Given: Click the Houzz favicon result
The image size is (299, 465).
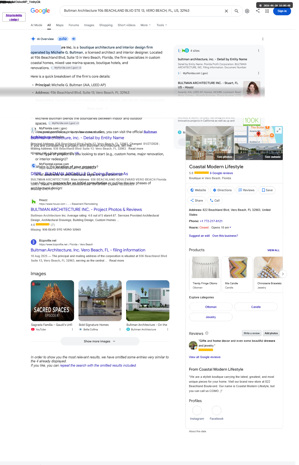Looking at the screenshot, I should (34, 202).
